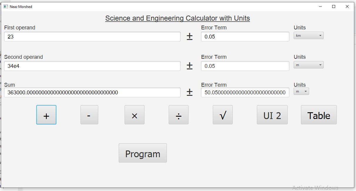Open the km units dropdown for first operand
The image size is (356, 191).
point(308,36)
